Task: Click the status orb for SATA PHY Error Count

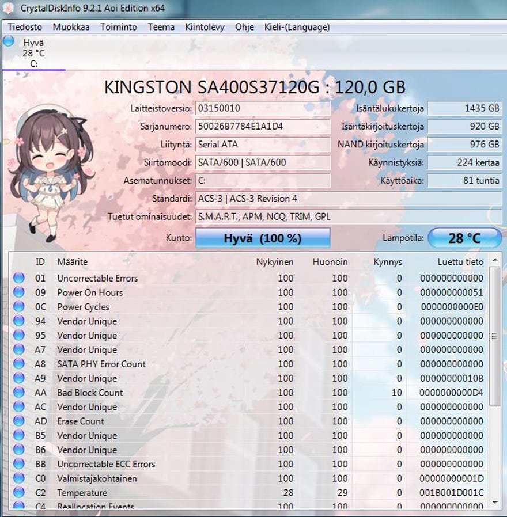Action: point(19,363)
